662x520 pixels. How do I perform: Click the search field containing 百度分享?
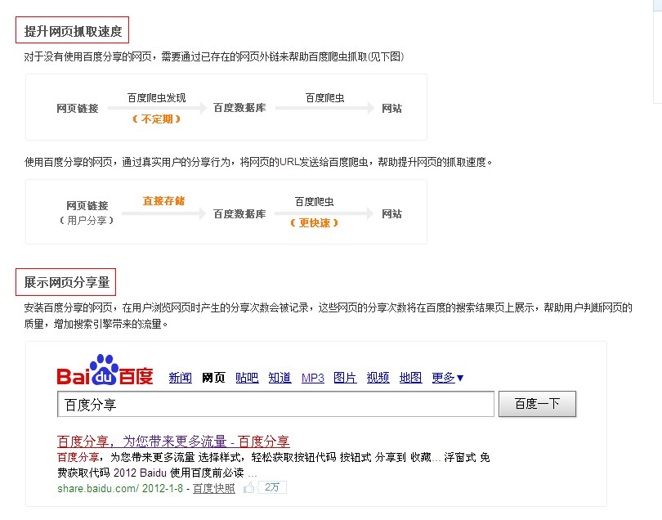tap(275, 404)
